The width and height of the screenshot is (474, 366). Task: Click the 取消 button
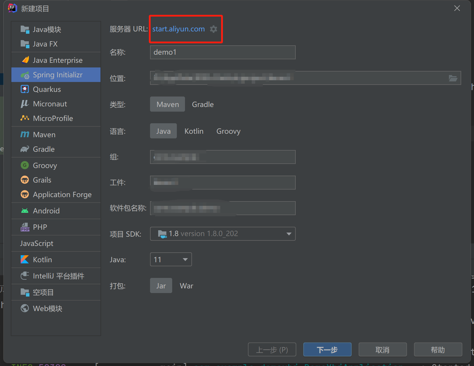tap(383, 349)
